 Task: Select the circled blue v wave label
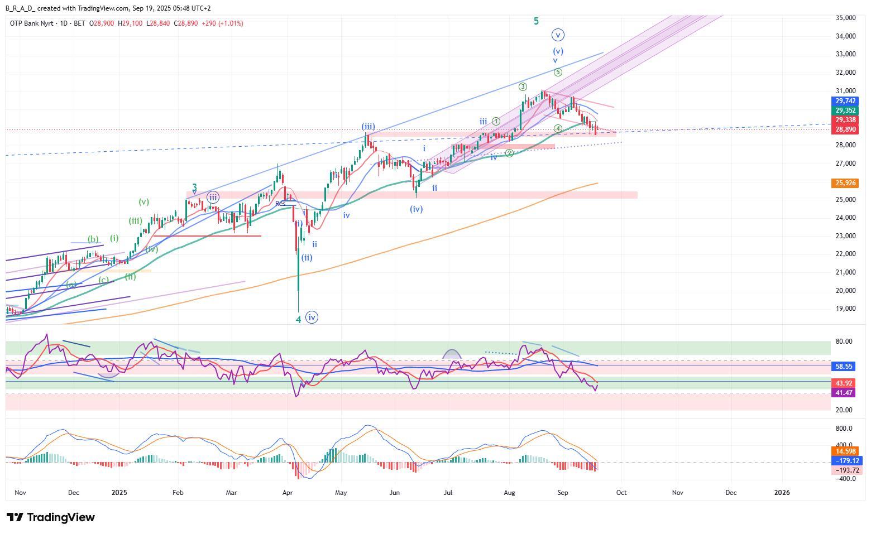pos(558,35)
